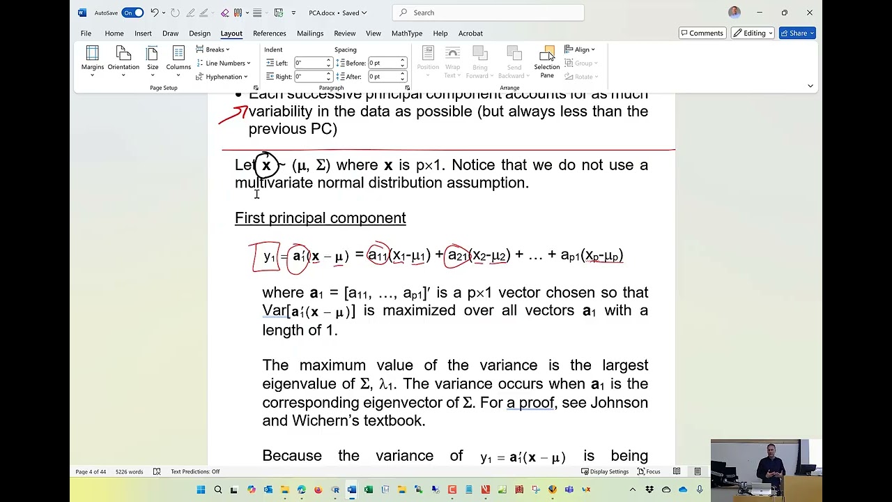This screenshot has width=892, height=502.
Task: Open Excel from the taskbar
Action: [369, 489]
